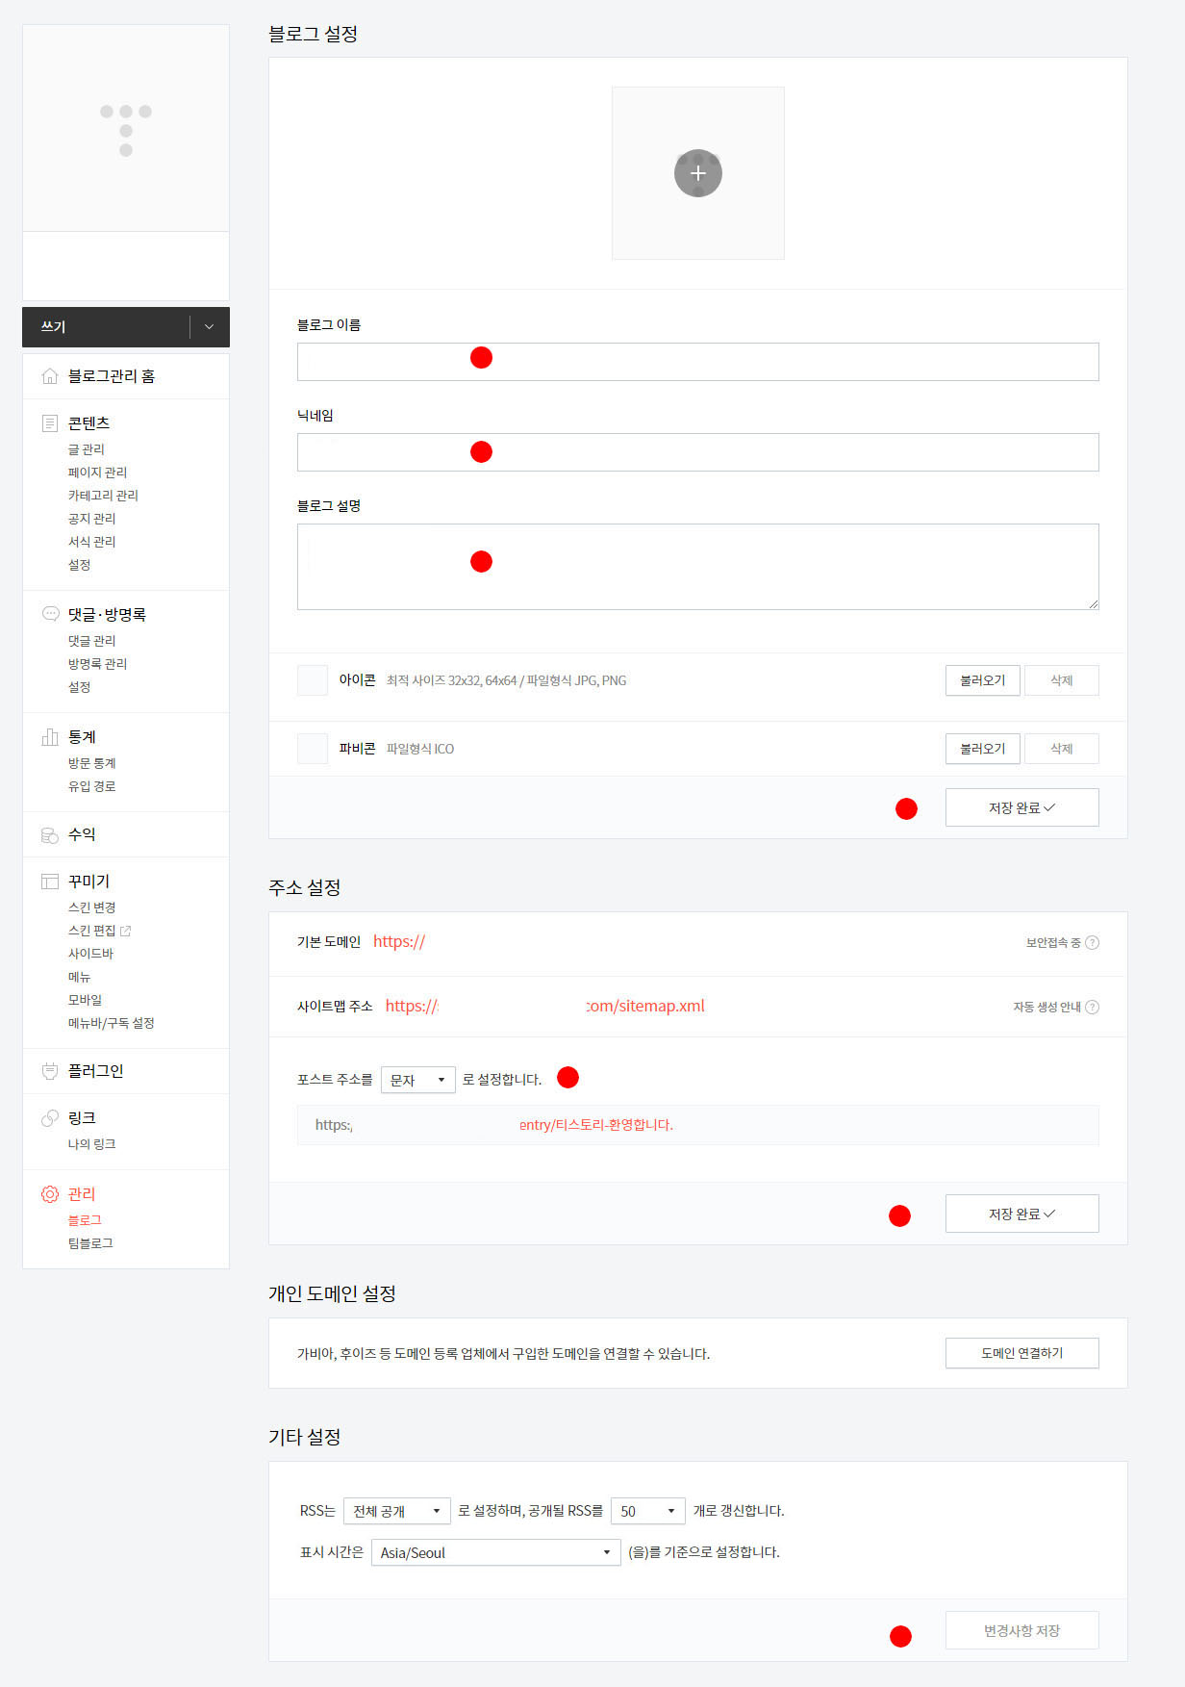The width and height of the screenshot is (1185, 1687).
Task: Open the RSS visibility dropdown 전체 공개
Action: pyautogui.click(x=397, y=1511)
